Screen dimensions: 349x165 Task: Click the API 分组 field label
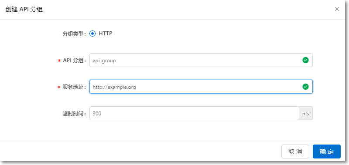(x=74, y=61)
